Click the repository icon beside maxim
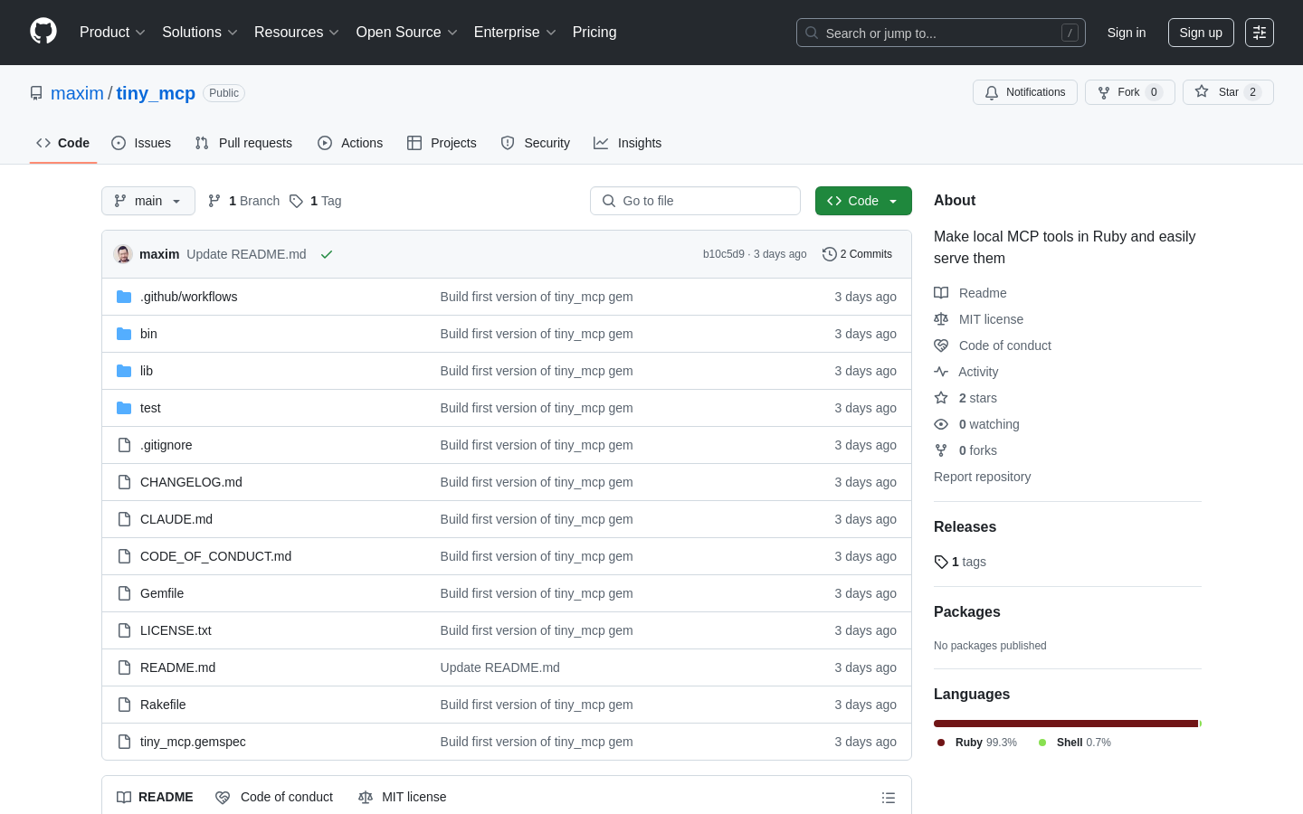The height and width of the screenshot is (814, 1303). point(36,93)
